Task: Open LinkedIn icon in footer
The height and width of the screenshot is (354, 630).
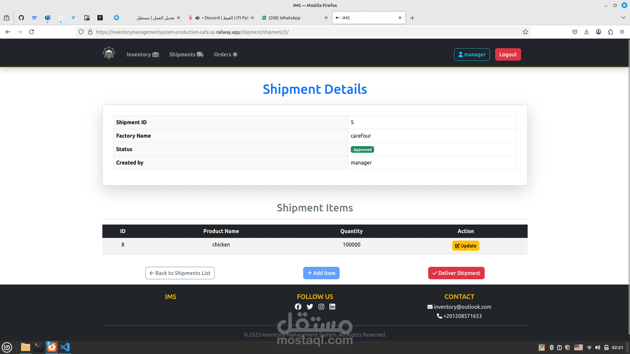Action: 332,307
